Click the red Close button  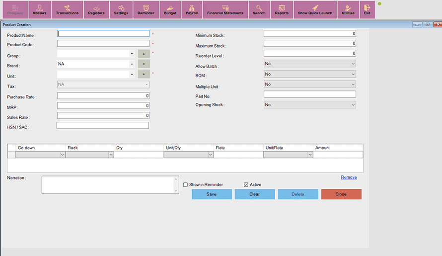tap(341, 194)
